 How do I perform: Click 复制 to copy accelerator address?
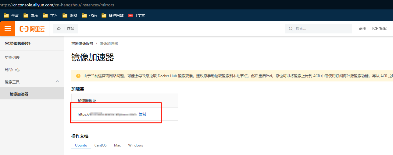[142, 114]
